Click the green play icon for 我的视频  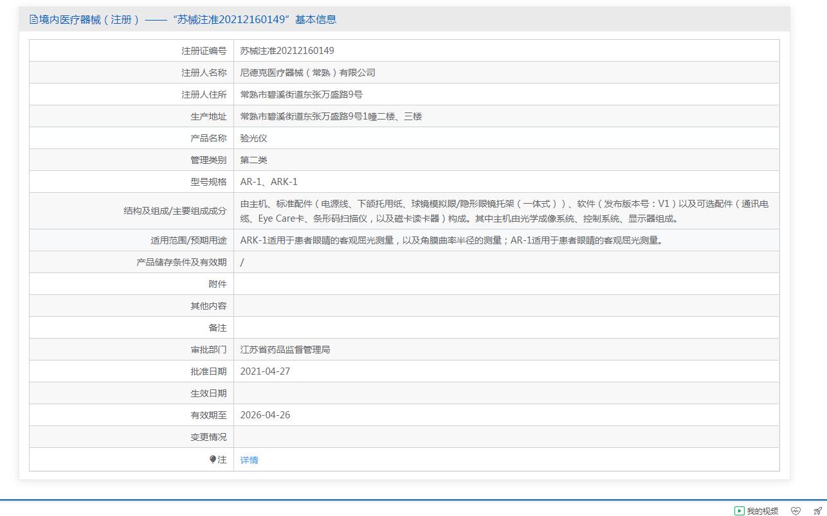point(739,511)
